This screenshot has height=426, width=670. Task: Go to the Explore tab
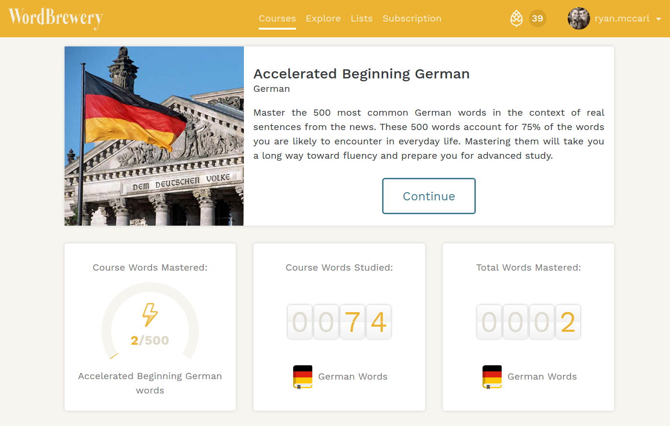tap(323, 19)
